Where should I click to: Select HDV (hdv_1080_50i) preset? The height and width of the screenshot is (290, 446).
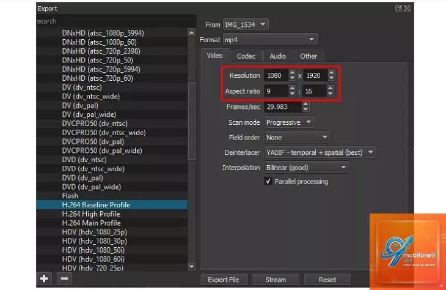(112, 250)
